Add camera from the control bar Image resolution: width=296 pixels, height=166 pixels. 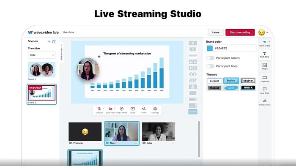coord(122,110)
